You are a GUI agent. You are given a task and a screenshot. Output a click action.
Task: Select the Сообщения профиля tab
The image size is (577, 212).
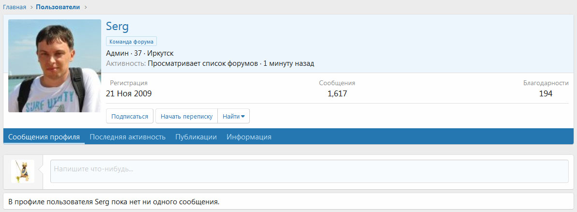click(x=44, y=137)
